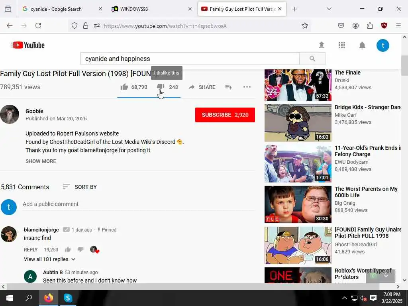Click REPLY on blameitonjorge's comment

coord(31,249)
